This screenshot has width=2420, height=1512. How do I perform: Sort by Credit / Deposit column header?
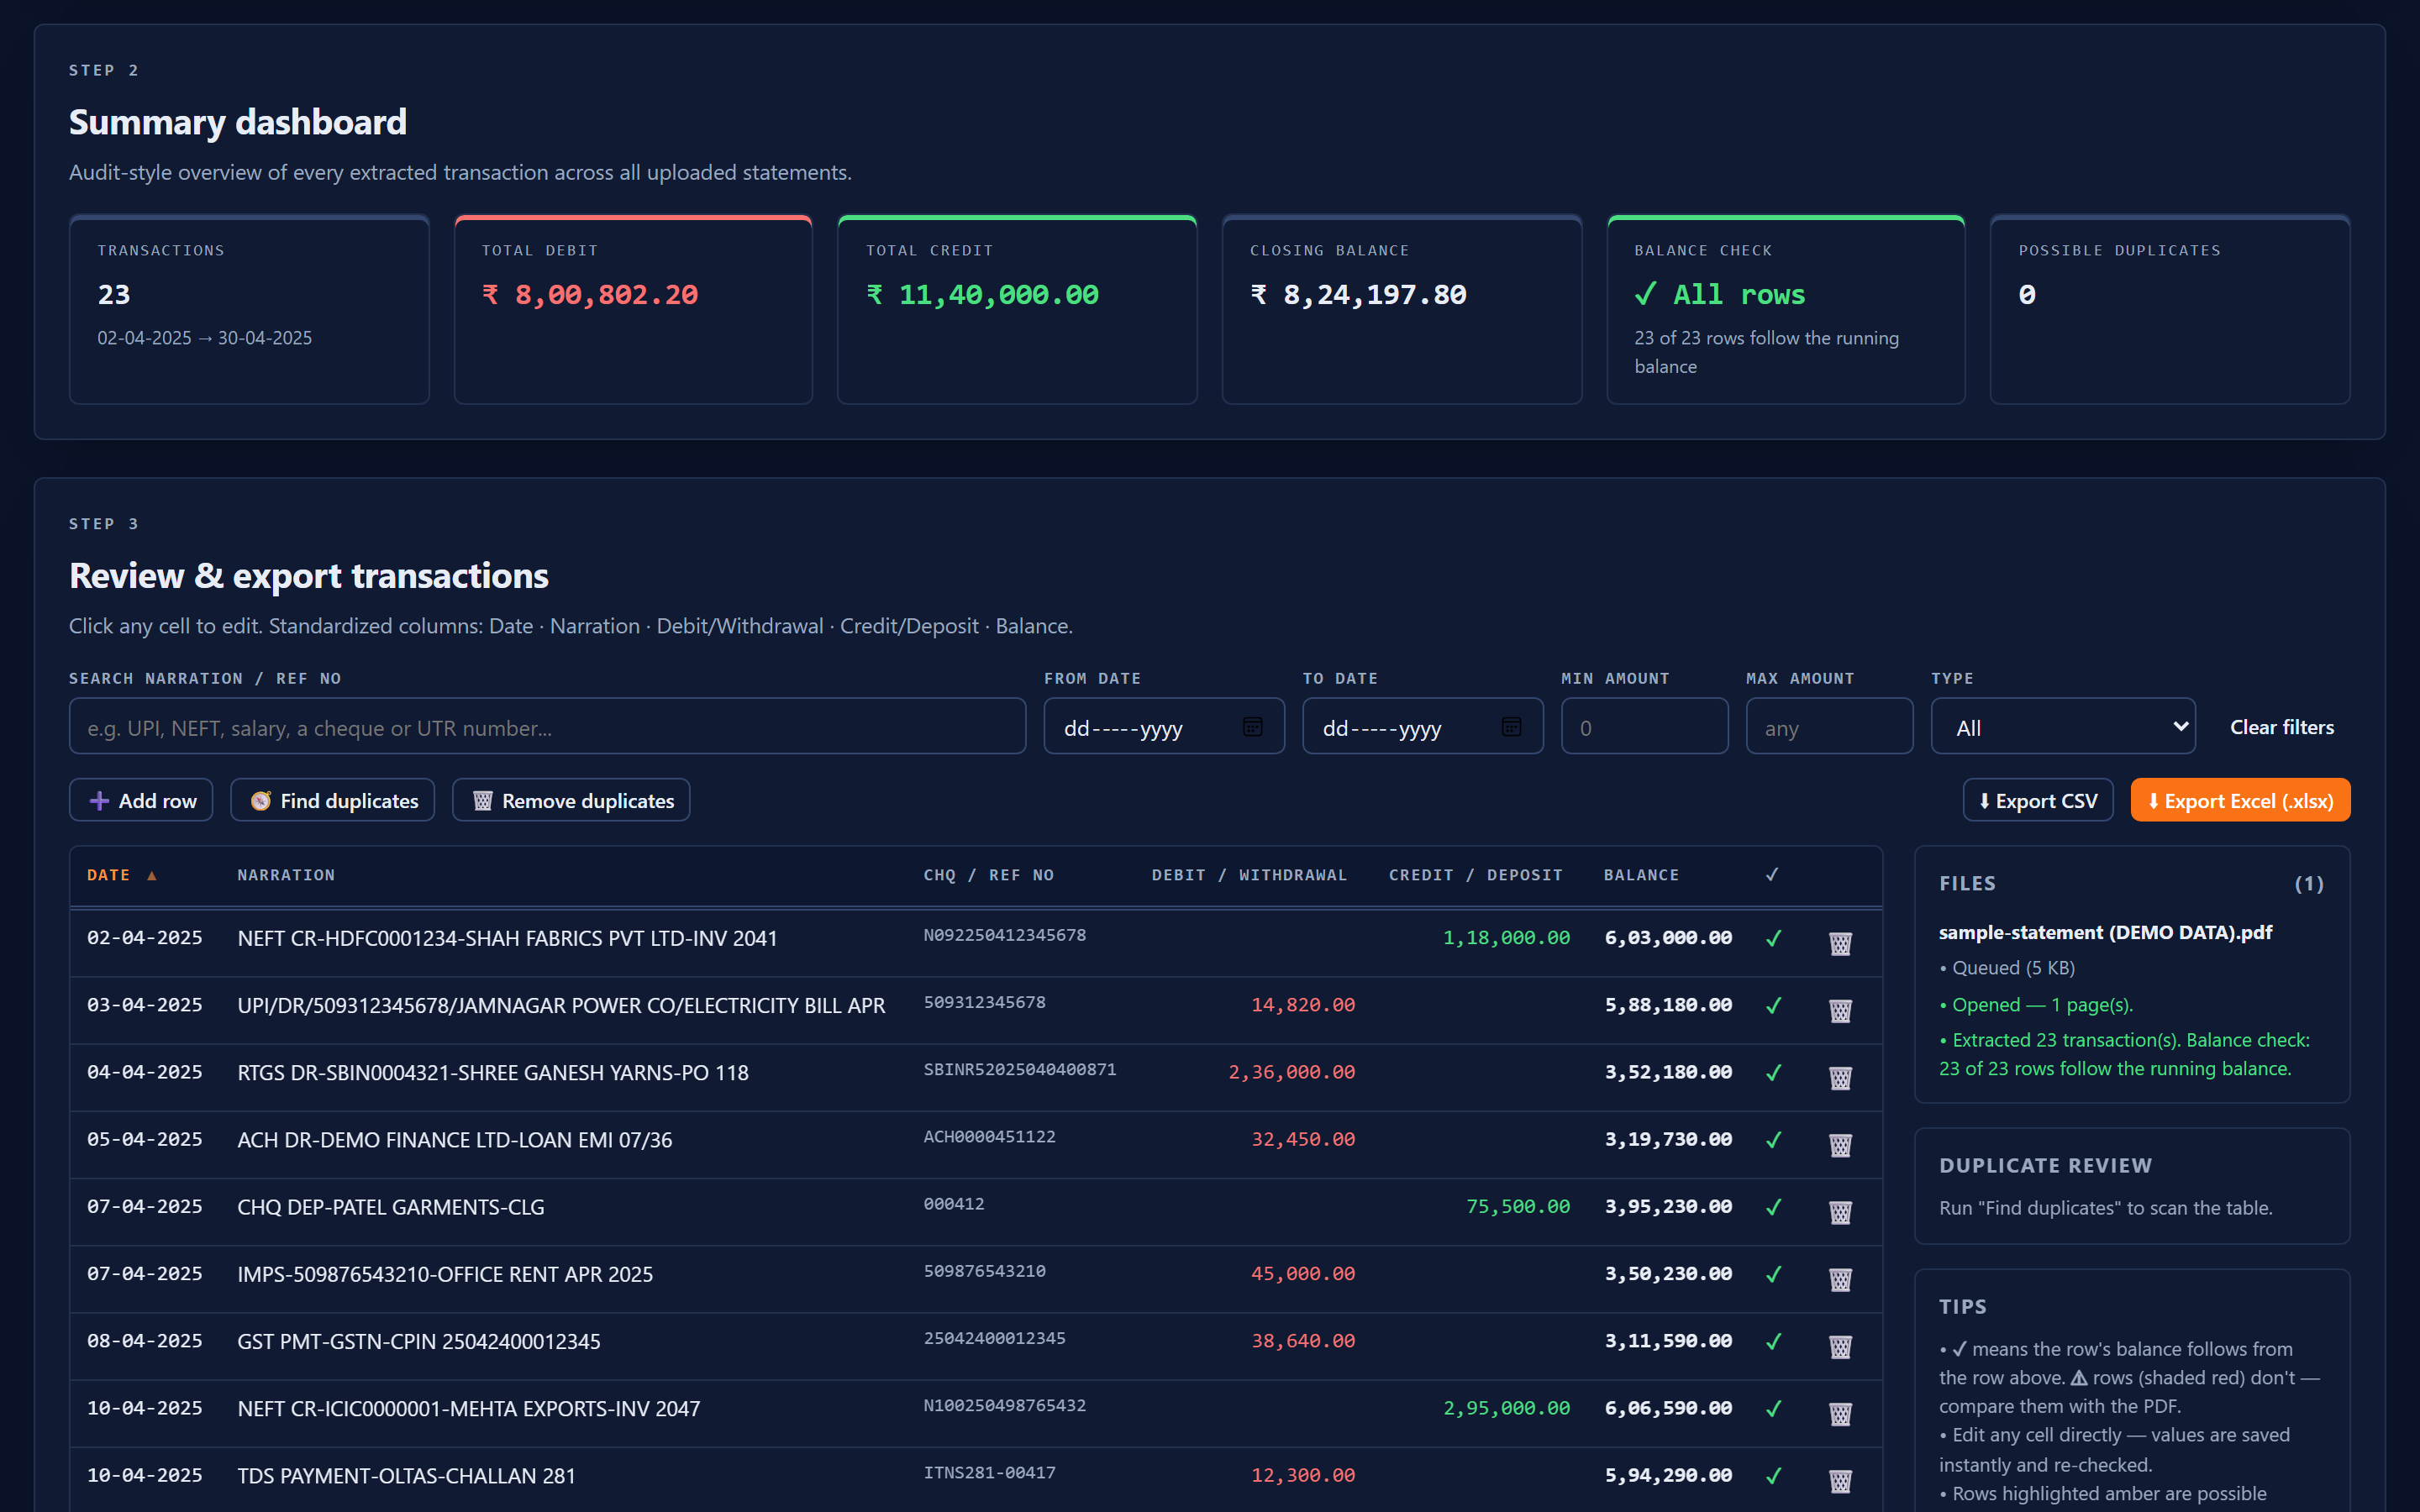tap(1475, 875)
